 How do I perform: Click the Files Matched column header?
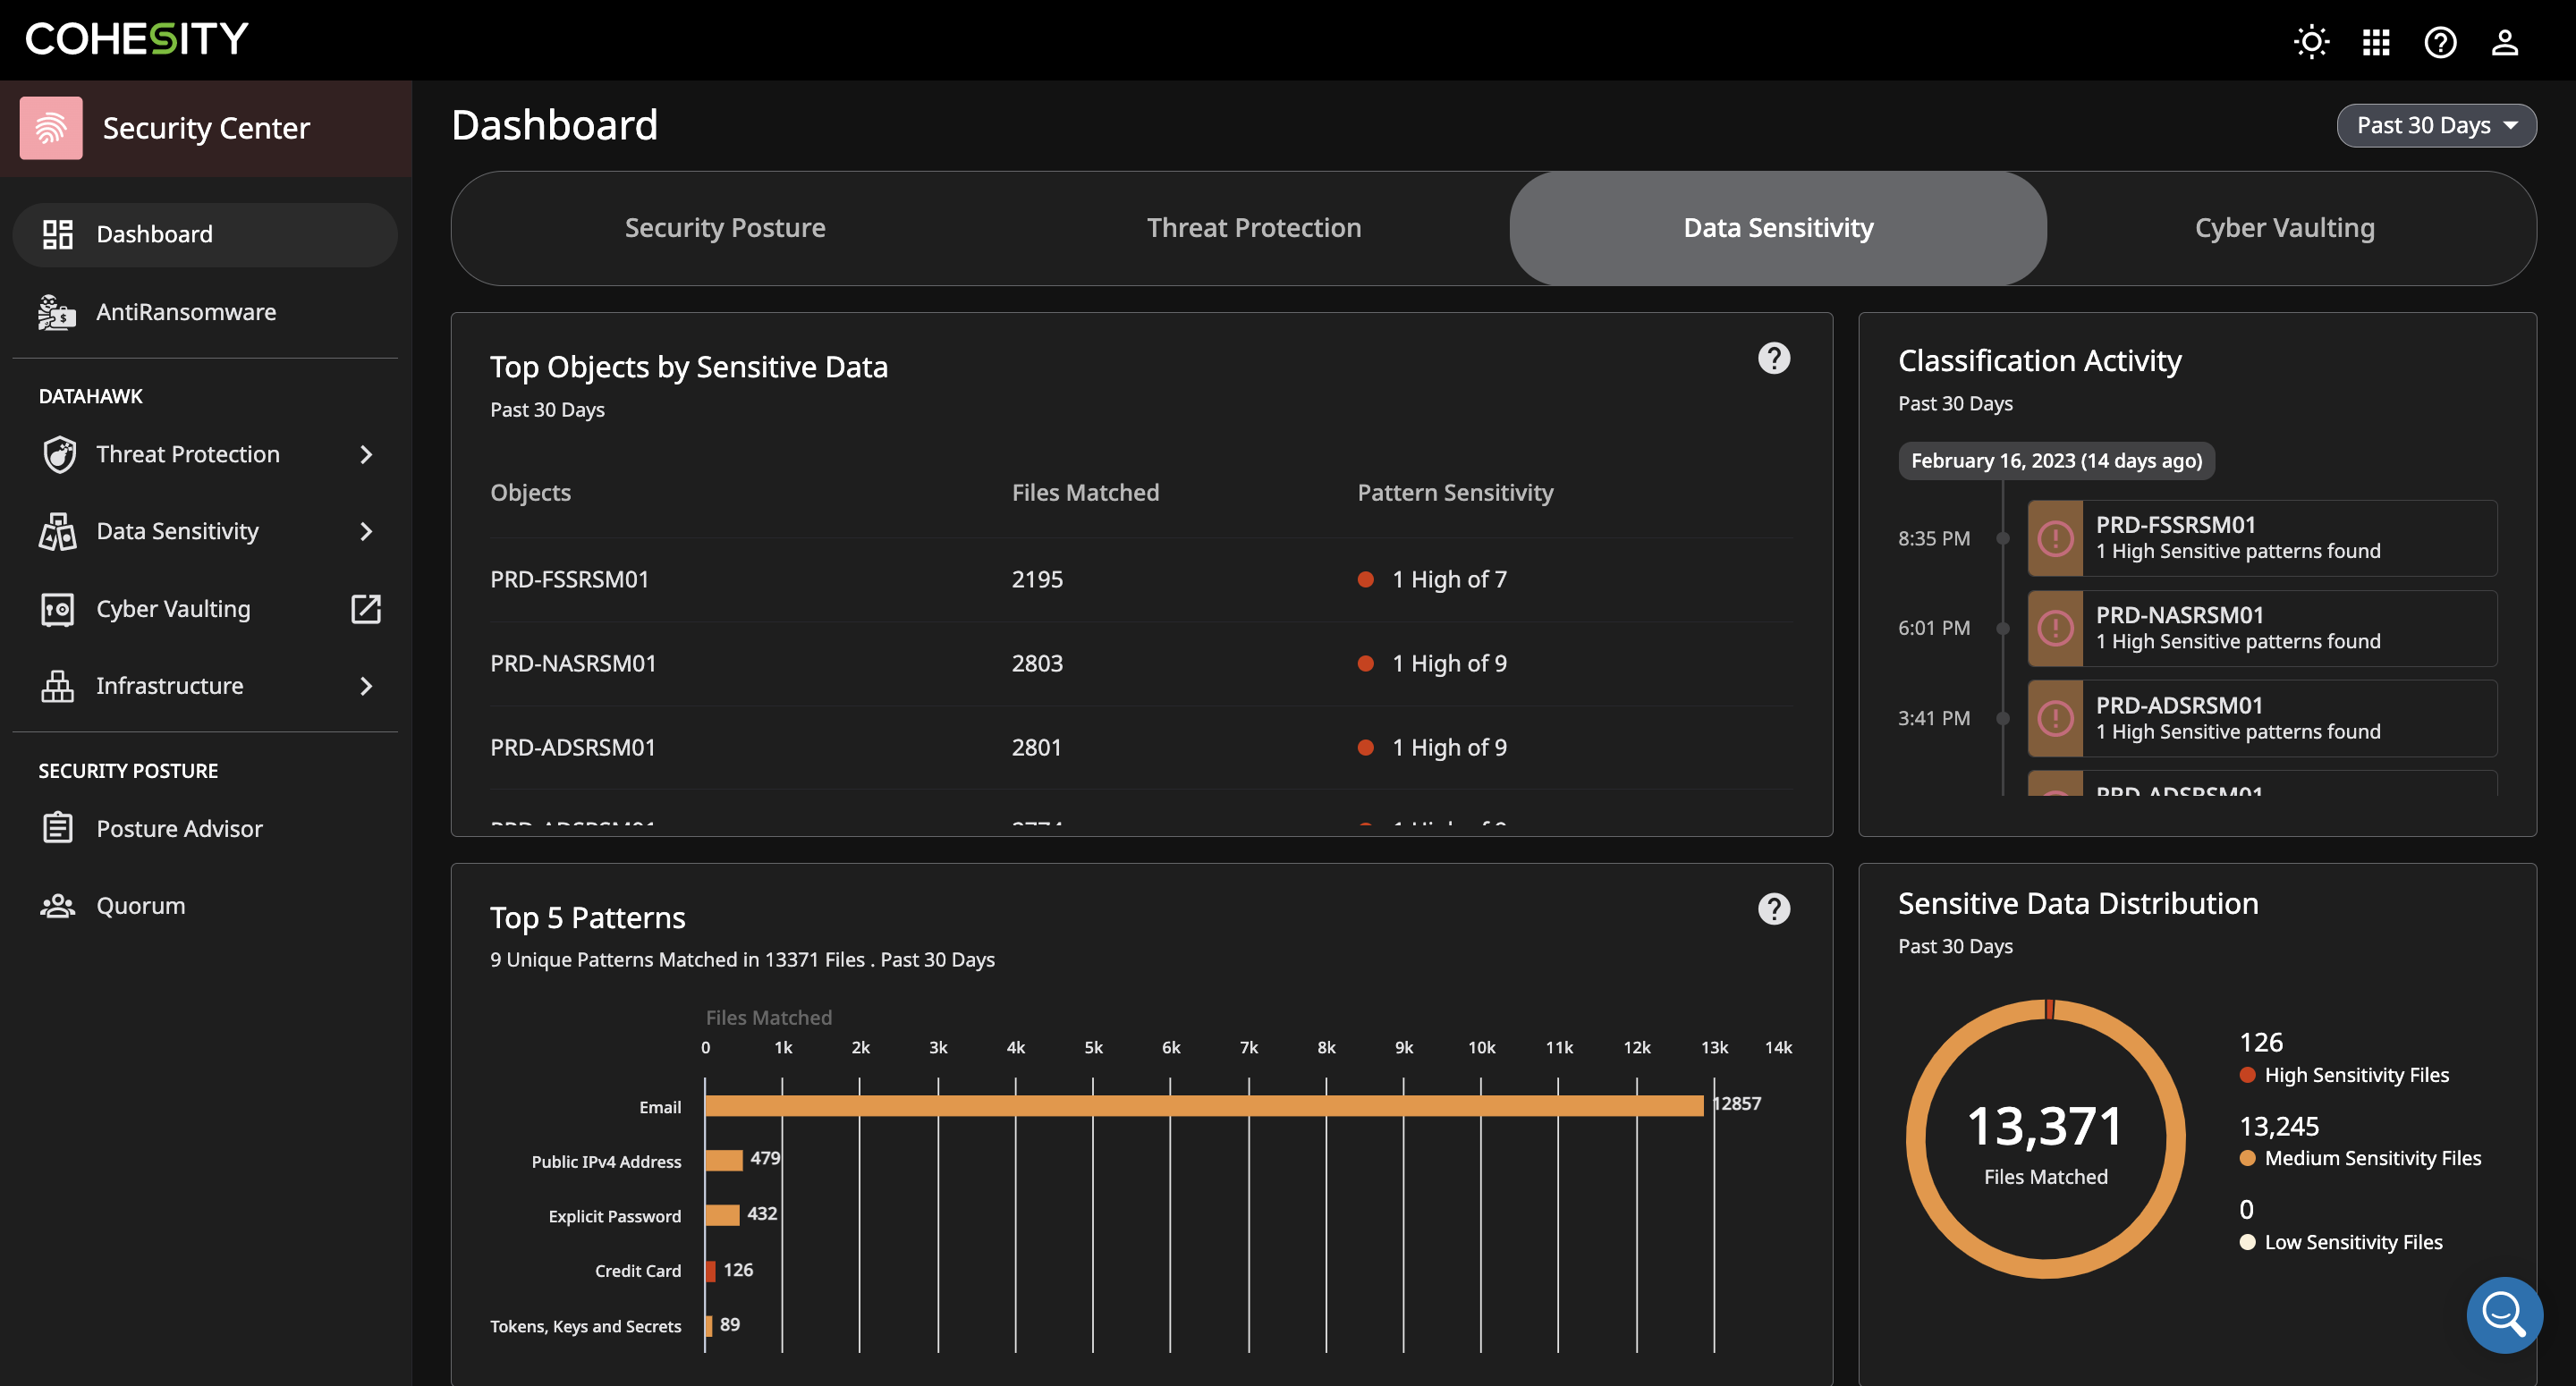1085,492
